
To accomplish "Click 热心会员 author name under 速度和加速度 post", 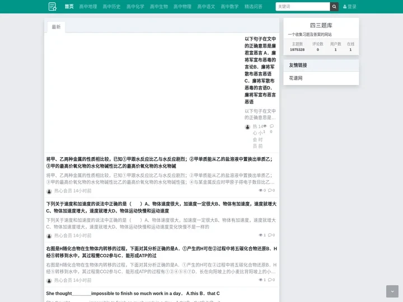I will (x=63, y=235).
